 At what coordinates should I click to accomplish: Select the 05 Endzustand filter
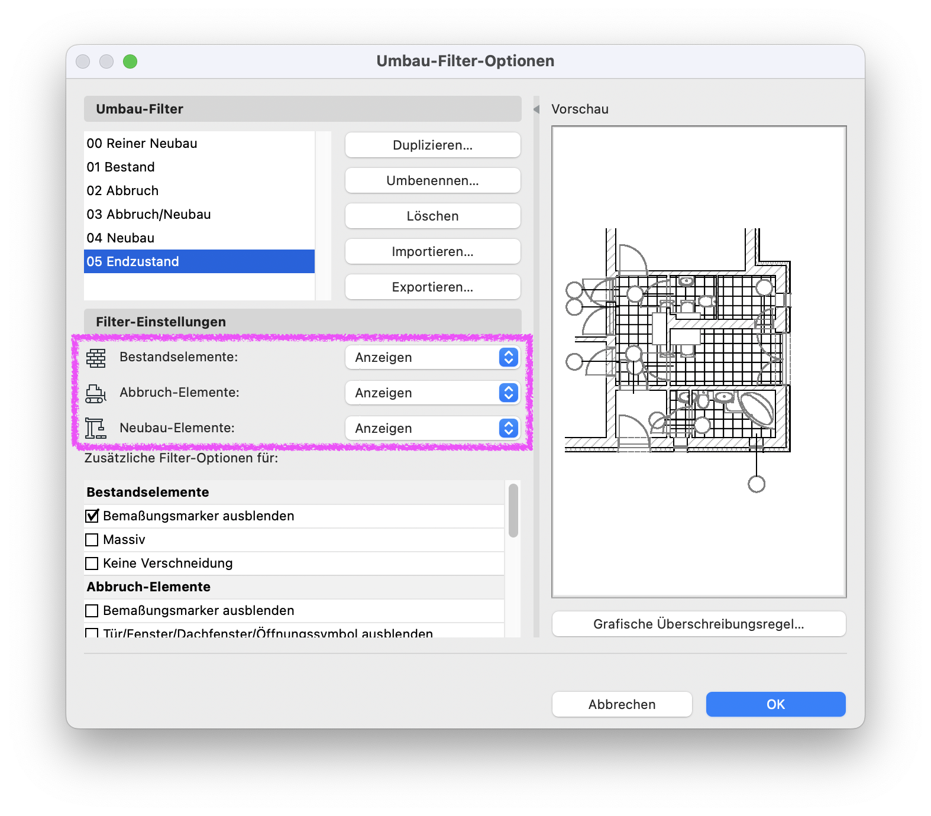(x=199, y=261)
